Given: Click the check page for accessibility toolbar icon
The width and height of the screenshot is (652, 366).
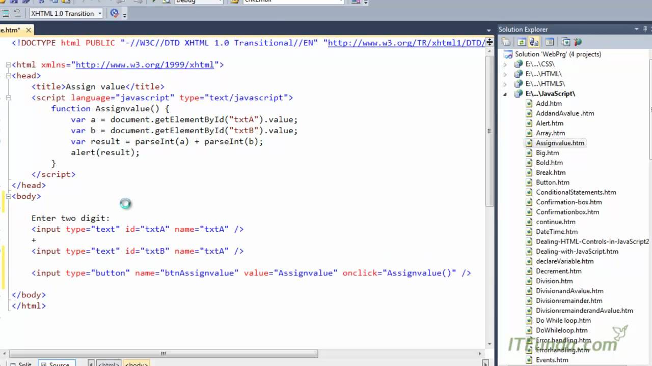Looking at the screenshot, I should [115, 13].
